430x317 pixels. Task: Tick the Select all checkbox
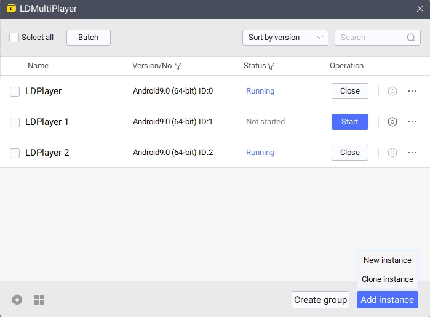14,38
